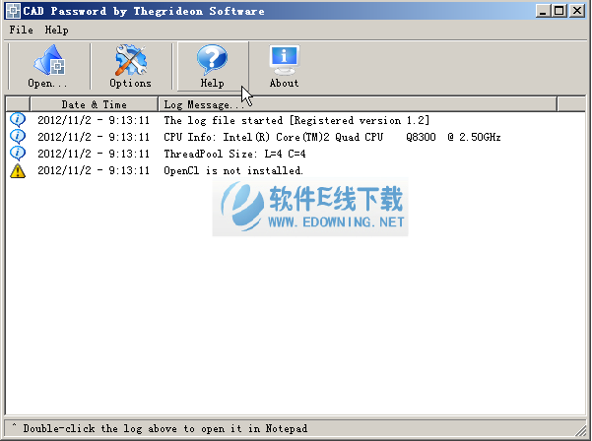Viewport: 592px width, 441px height.
Task: Click info icon of CPU Info row
Action: [x=18, y=137]
